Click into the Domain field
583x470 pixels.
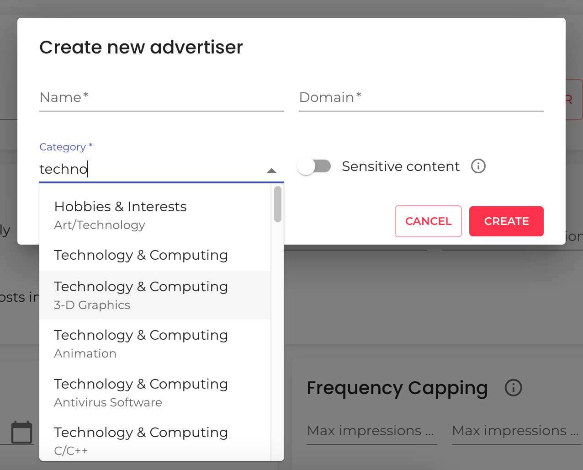(421, 98)
